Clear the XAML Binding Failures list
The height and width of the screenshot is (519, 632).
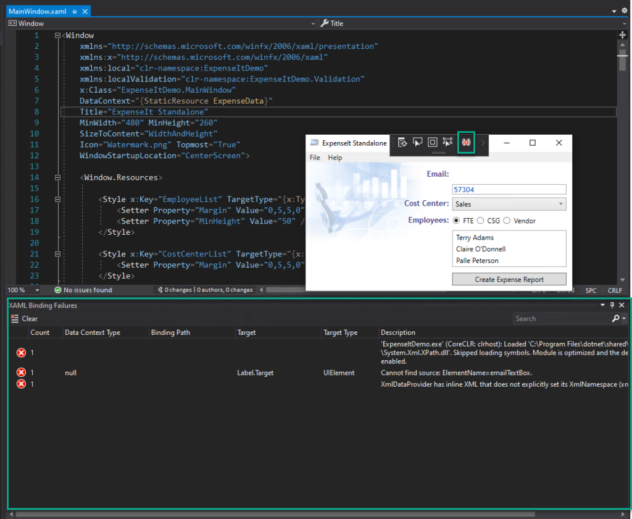[x=24, y=318]
